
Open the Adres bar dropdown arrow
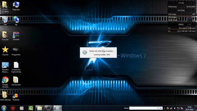tap(158, 108)
